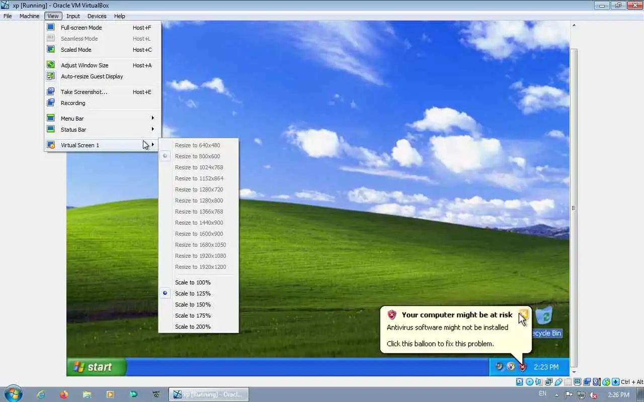Click the keyboard capture arrow icon
Screen dimensions: 644x402
[615, 382]
